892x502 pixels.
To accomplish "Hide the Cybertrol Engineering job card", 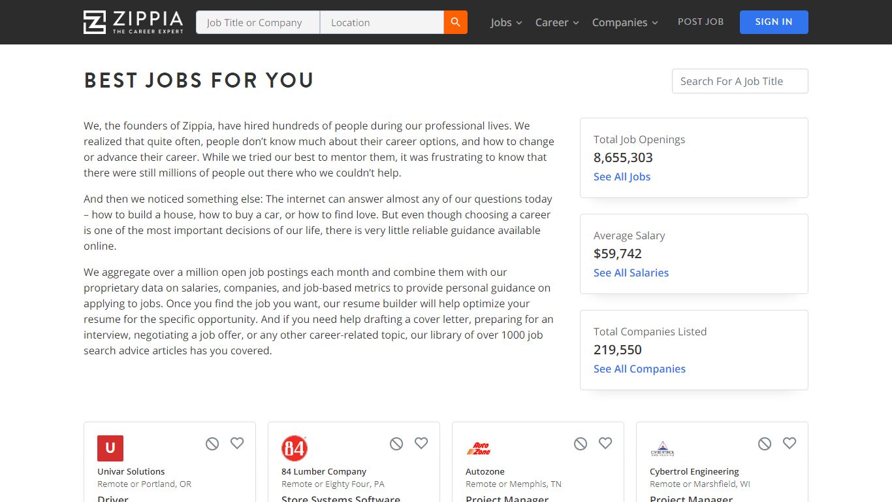I will pos(765,444).
